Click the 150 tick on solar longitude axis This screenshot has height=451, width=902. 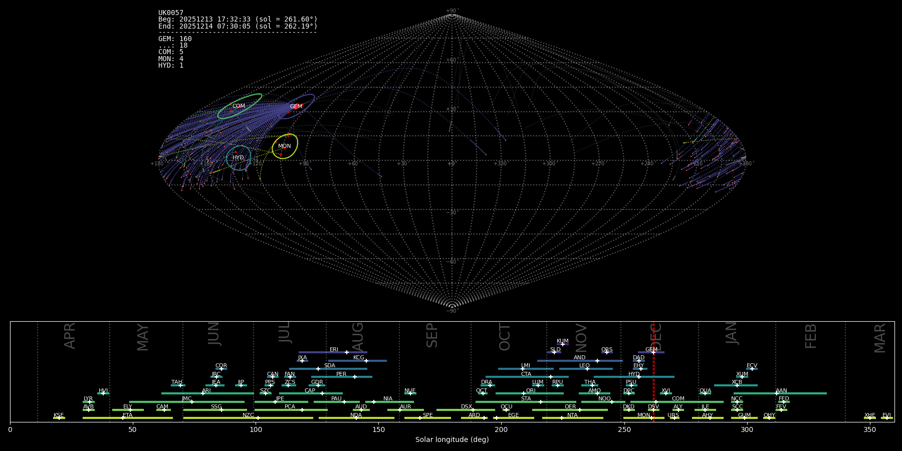coord(378,429)
